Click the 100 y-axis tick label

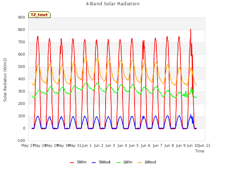(22, 116)
